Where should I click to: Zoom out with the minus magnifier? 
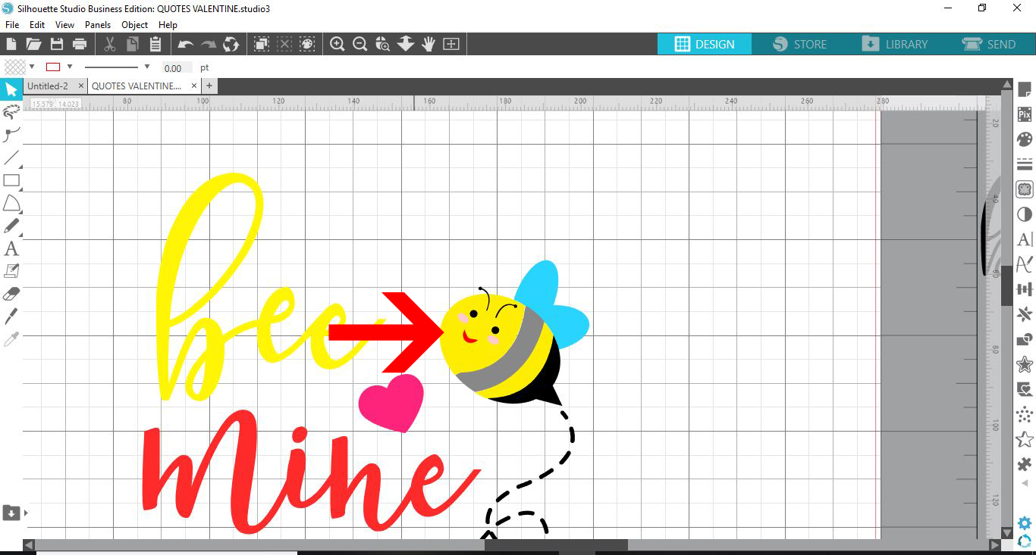click(x=360, y=45)
